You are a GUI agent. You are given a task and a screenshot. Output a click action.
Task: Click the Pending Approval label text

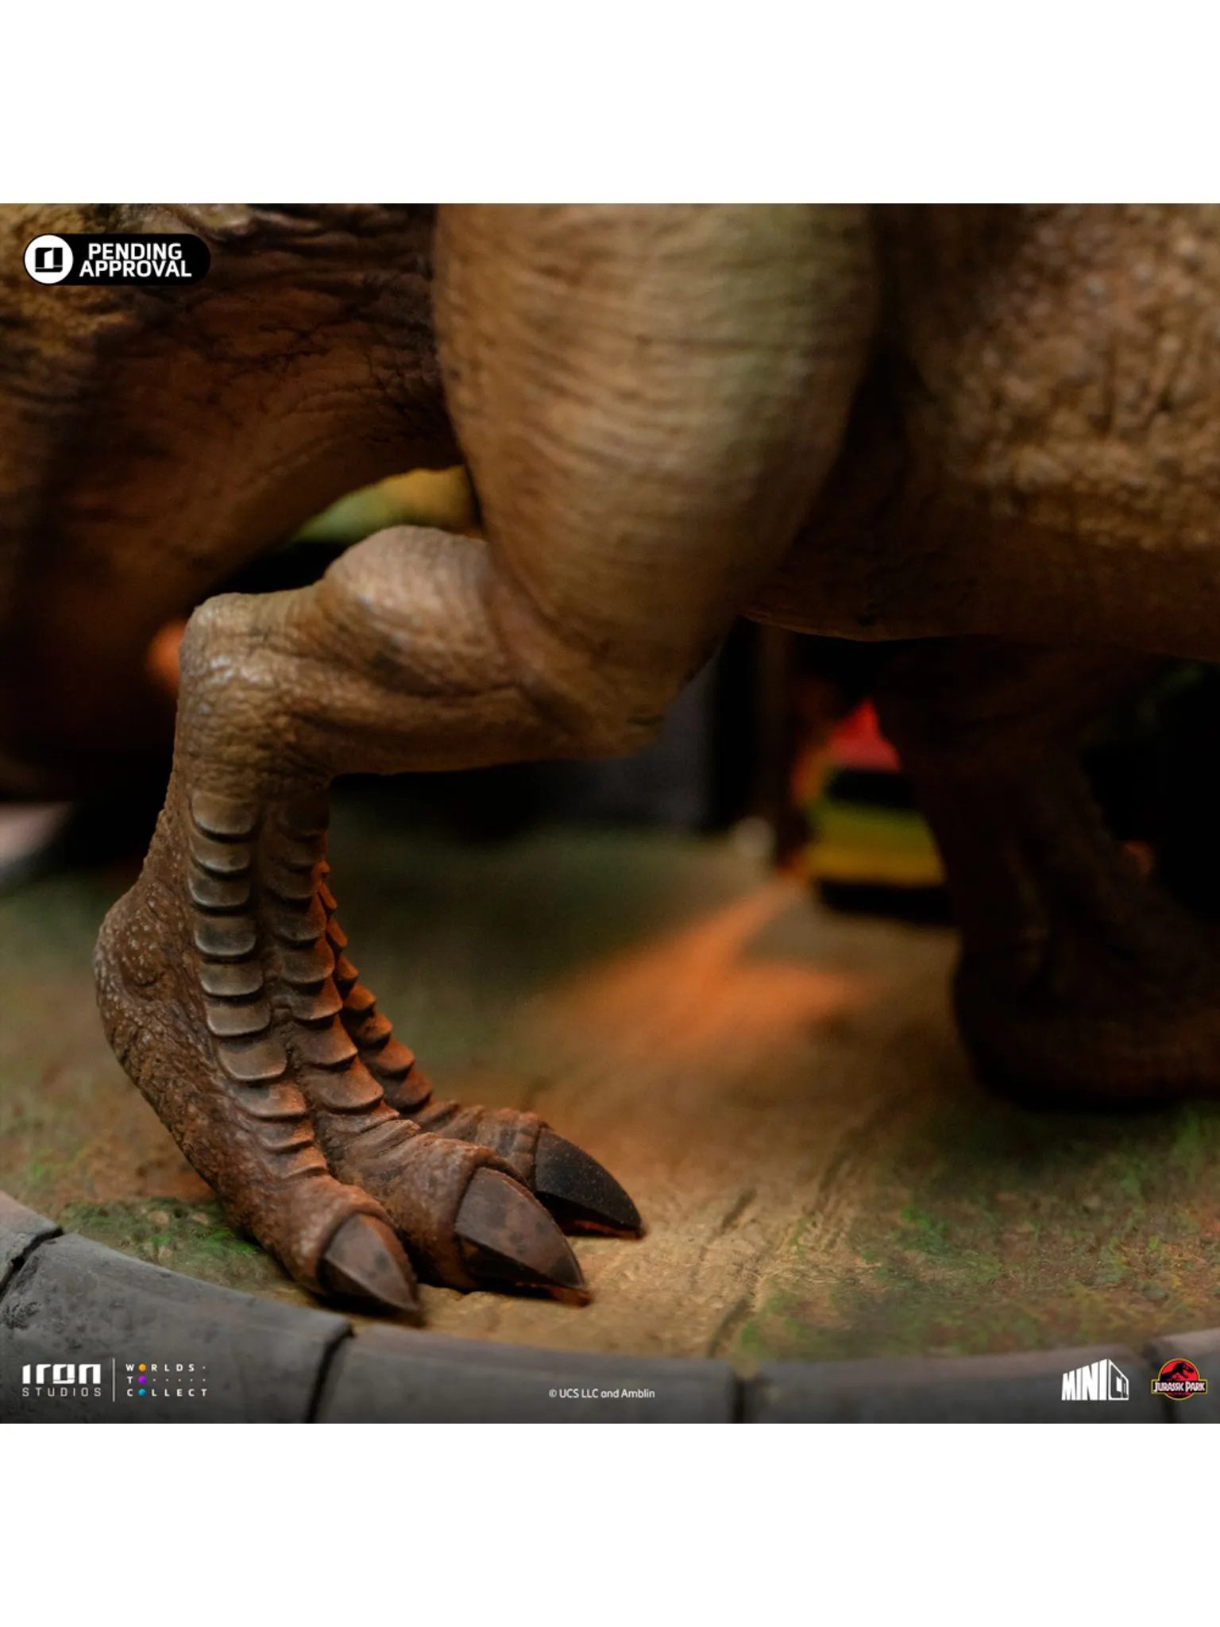pos(135,260)
